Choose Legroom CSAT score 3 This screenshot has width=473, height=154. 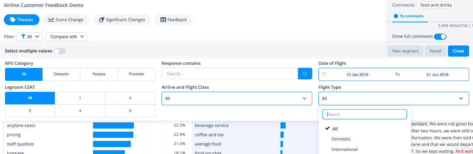[30, 111]
